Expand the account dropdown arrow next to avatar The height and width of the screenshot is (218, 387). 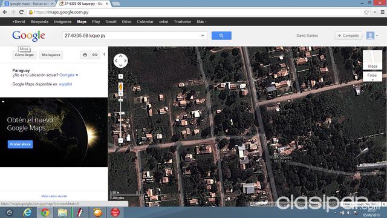(x=377, y=36)
